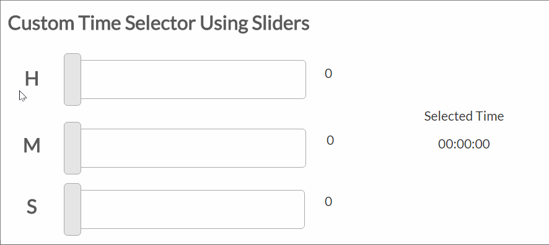Select the M label for minutes
Image resolution: width=549 pixels, height=245 pixels.
coord(32,145)
